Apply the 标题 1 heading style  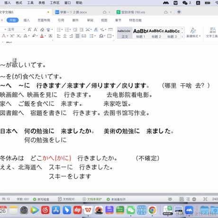point(140,33)
